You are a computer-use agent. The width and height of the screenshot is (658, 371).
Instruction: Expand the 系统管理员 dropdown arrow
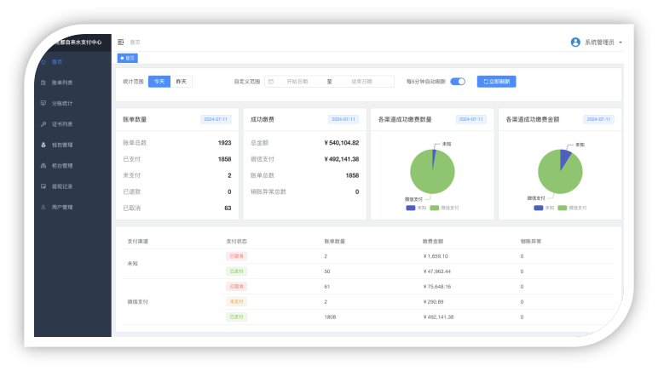620,43
